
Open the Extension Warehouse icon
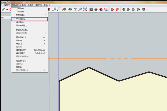click(101, 9)
